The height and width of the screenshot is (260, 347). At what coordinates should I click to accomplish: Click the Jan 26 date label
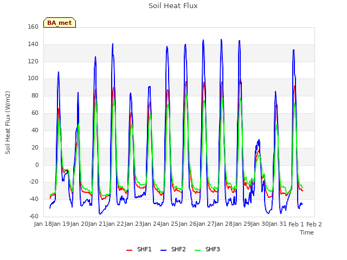pos(188,224)
